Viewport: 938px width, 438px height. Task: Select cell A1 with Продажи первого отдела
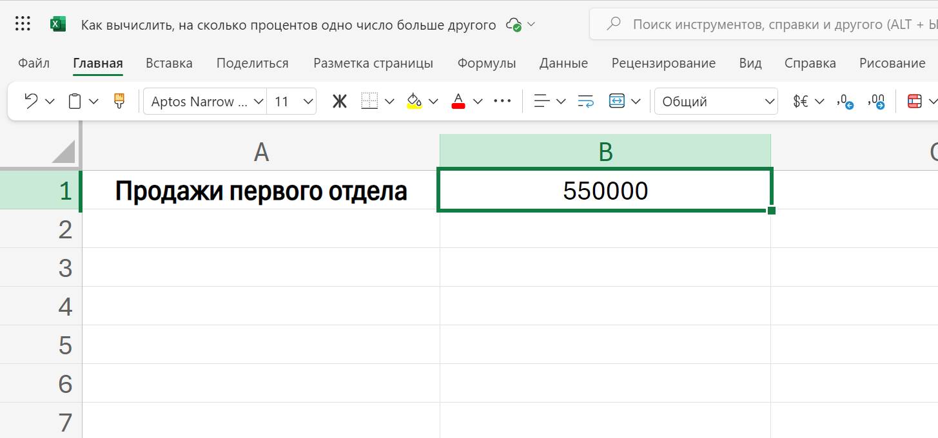pos(260,190)
